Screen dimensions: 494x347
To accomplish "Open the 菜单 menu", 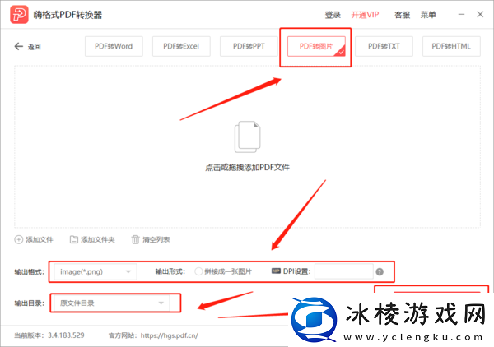I will click(x=428, y=15).
